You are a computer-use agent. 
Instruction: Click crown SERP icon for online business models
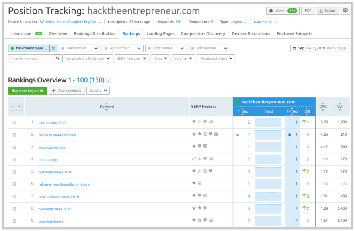click(x=194, y=134)
